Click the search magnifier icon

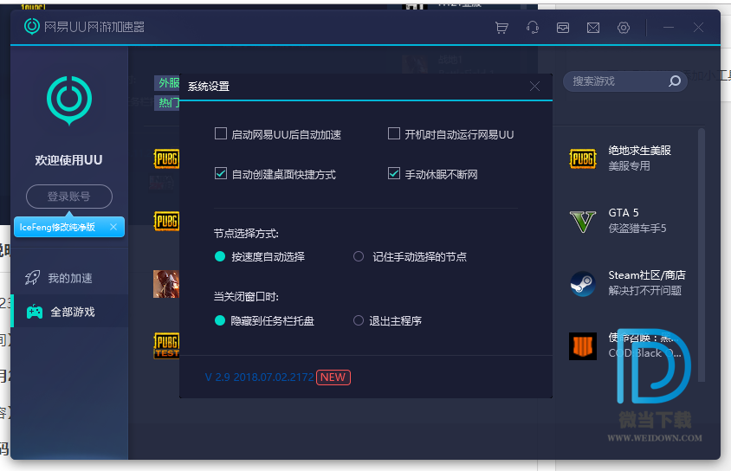click(674, 81)
